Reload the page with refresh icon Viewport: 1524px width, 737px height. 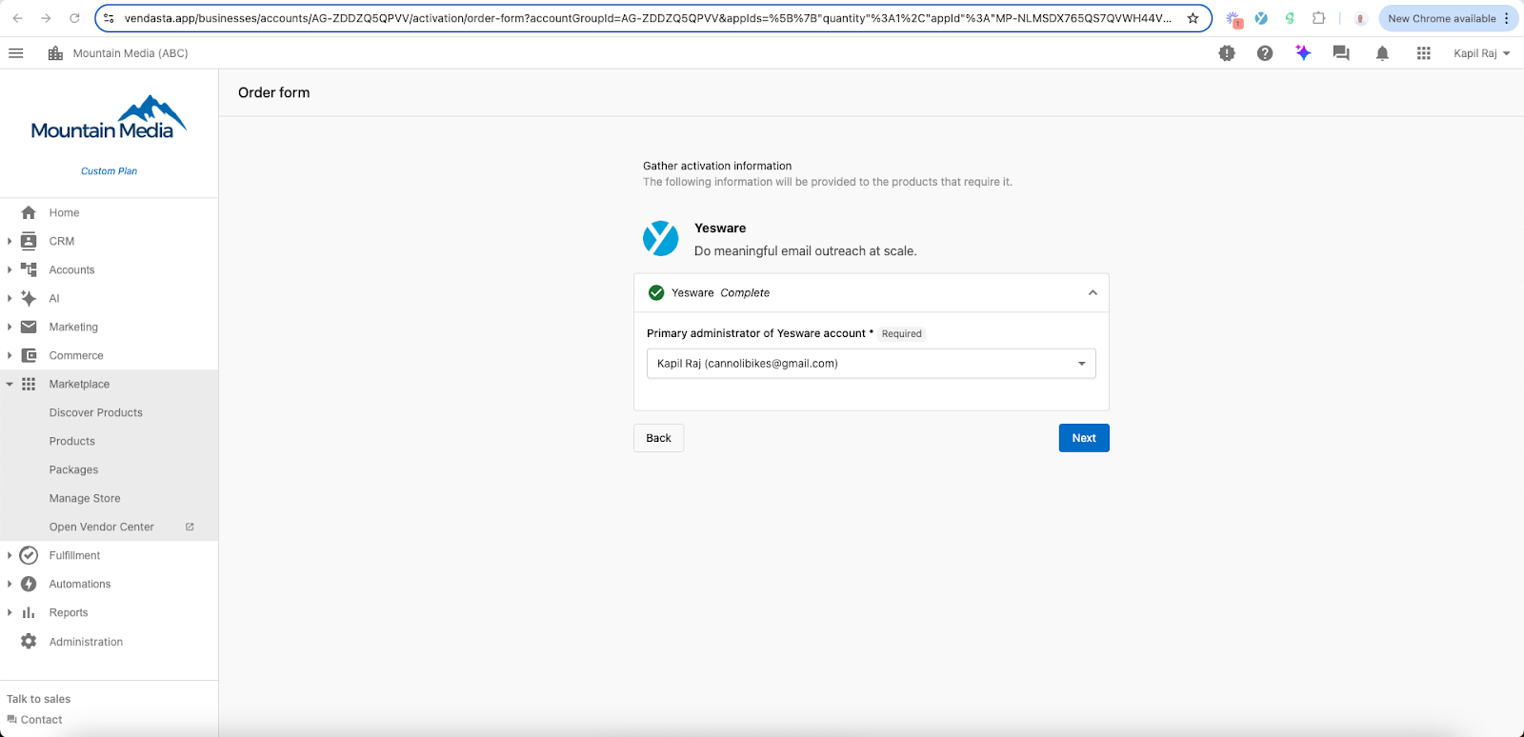(x=74, y=18)
